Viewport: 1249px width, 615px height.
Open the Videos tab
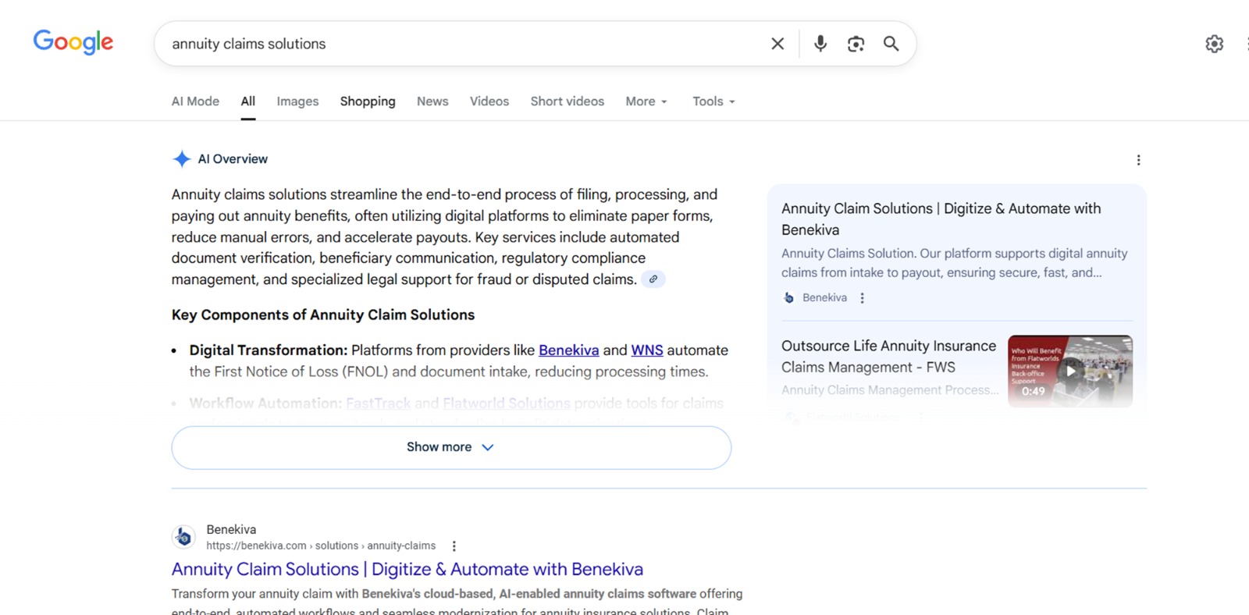tap(489, 101)
